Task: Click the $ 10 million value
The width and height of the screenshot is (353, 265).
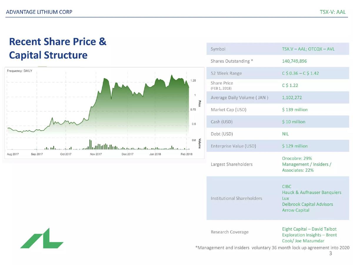Action: [x=294, y=122]
